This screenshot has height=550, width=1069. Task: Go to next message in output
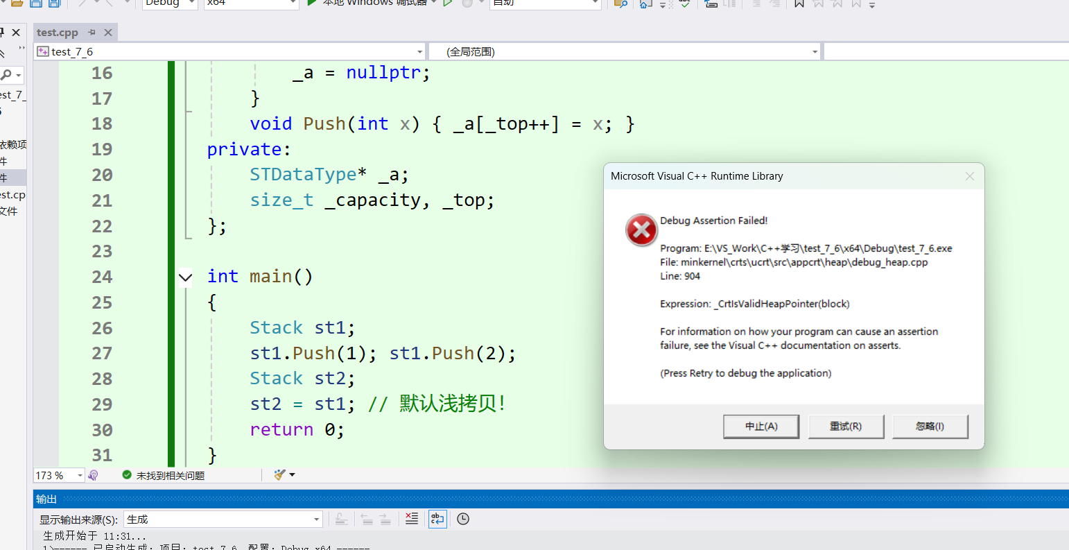point(385,519)
